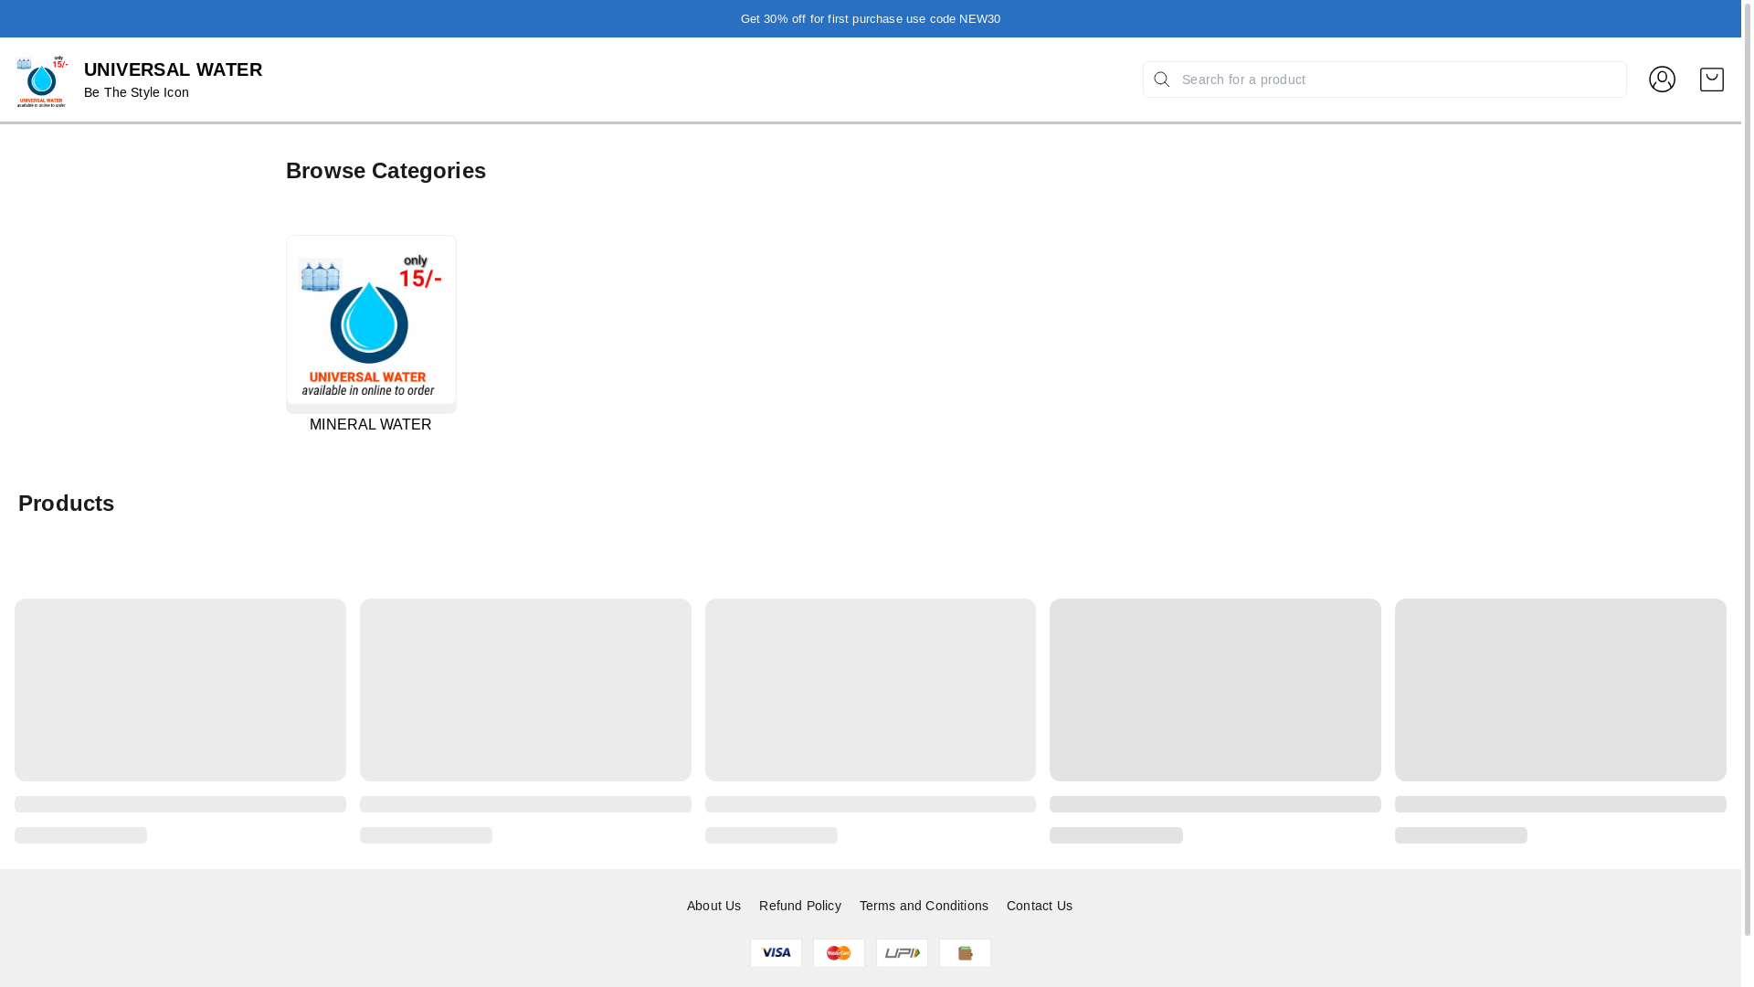Select the MINERAL WATER category label

click(x=370, y=425)
